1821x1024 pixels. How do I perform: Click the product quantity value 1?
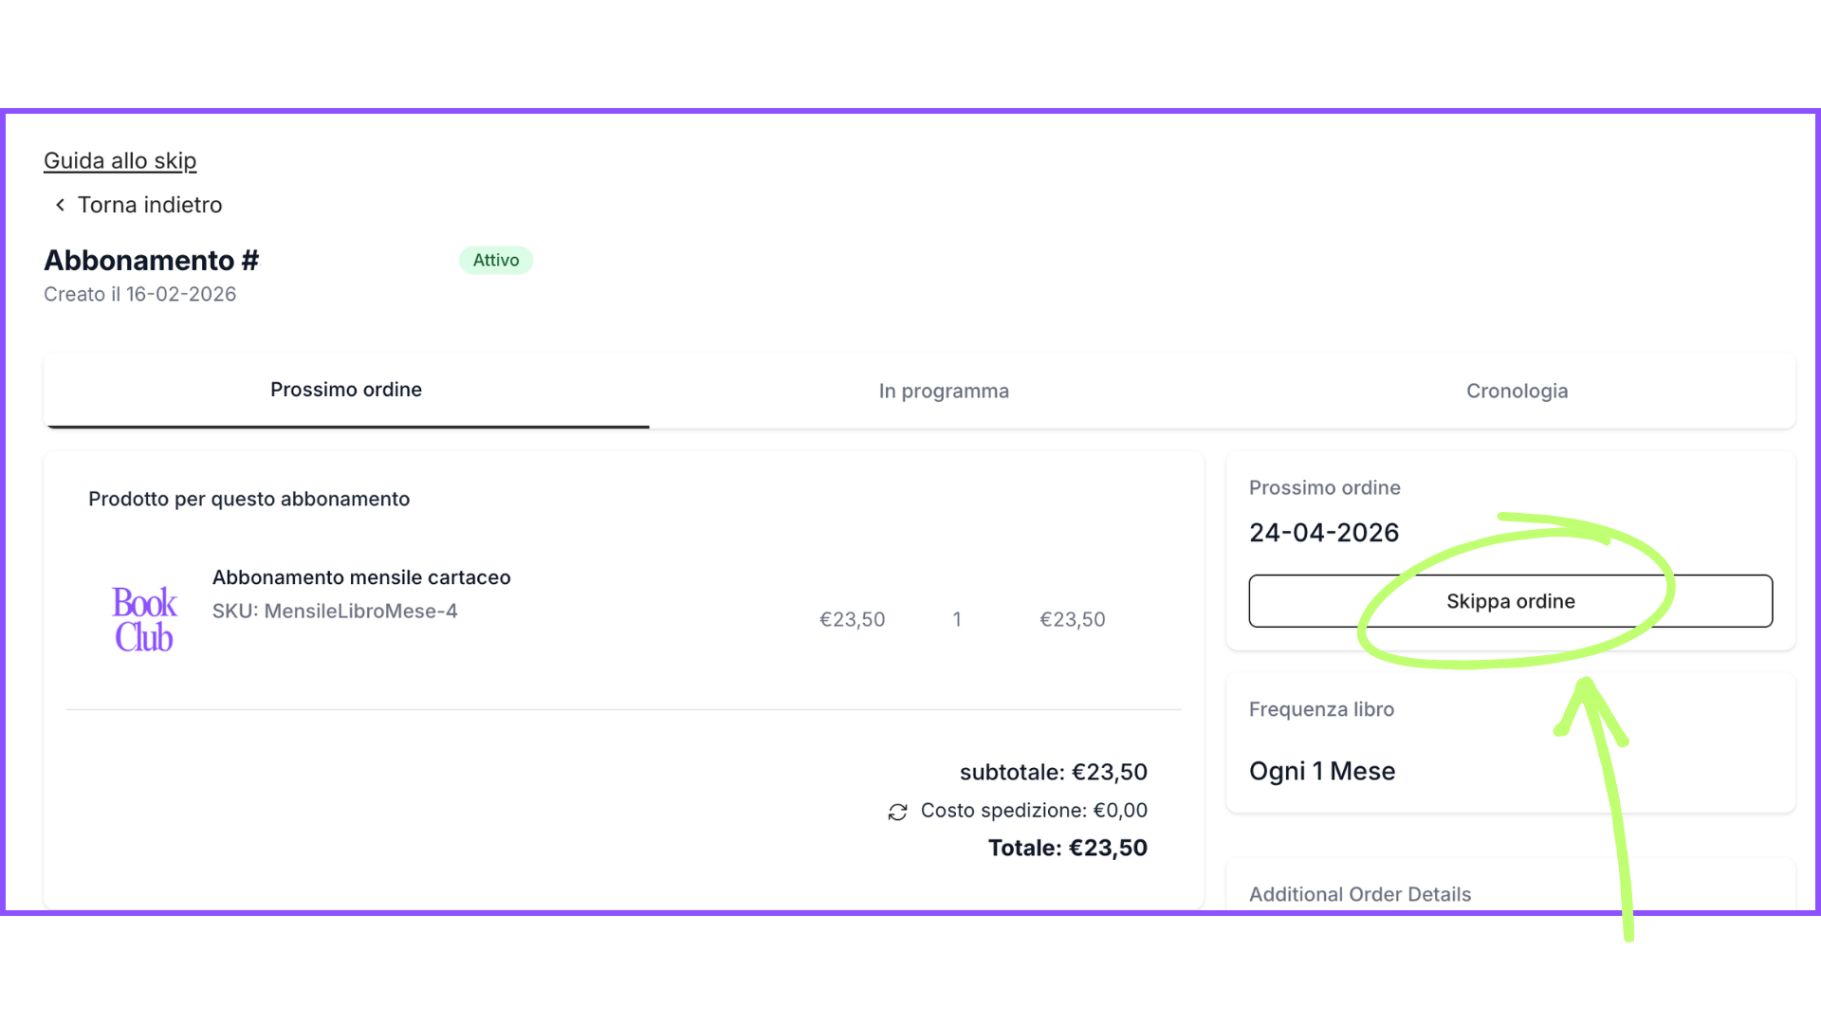tap(957, 619)
